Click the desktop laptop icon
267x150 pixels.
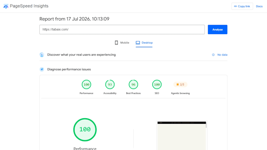pos(138,43)
